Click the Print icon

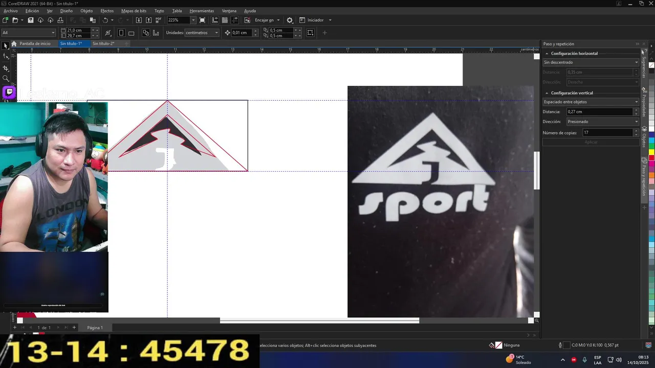click(60, 20)
